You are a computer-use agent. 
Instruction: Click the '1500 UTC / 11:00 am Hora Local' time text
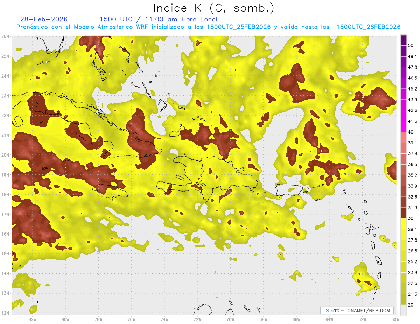(x=159, y=19)
